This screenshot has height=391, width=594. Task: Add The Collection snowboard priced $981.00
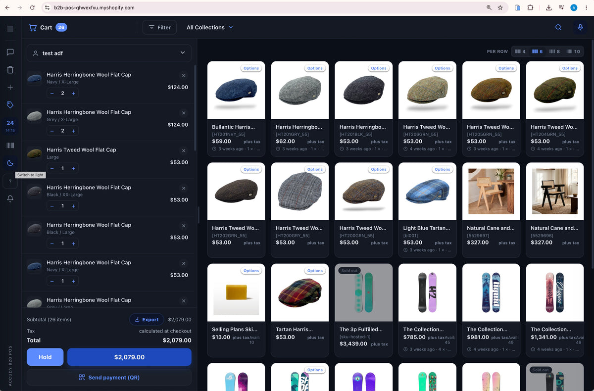click(491, 310)
